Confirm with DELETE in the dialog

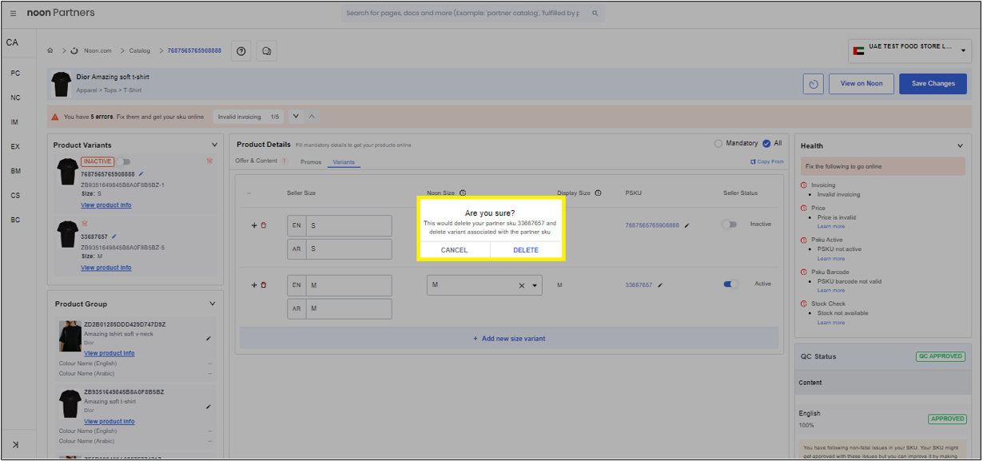pyautogui.click(x=526, y=250)
